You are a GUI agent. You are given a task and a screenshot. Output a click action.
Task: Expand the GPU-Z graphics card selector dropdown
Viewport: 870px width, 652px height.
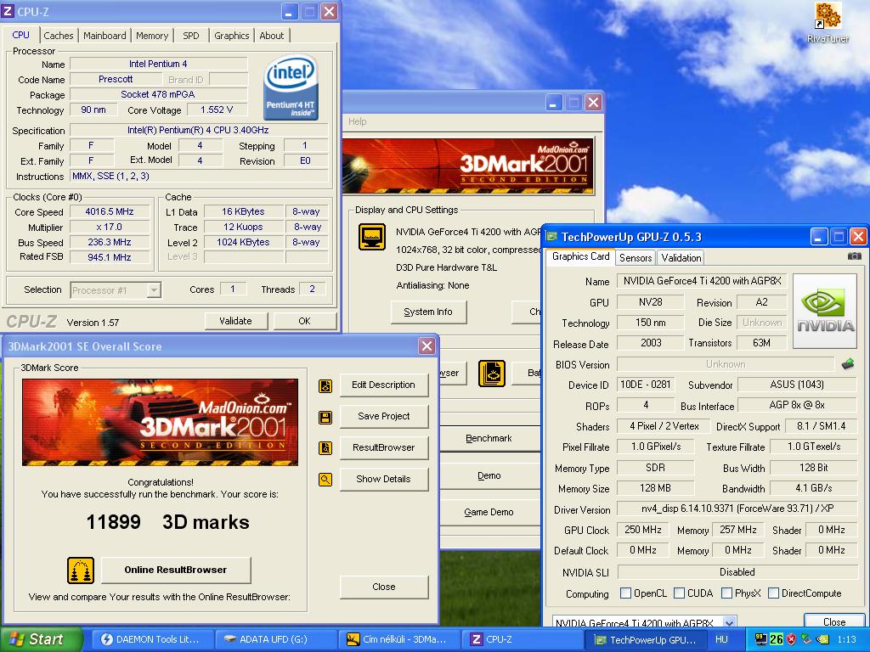729,623
